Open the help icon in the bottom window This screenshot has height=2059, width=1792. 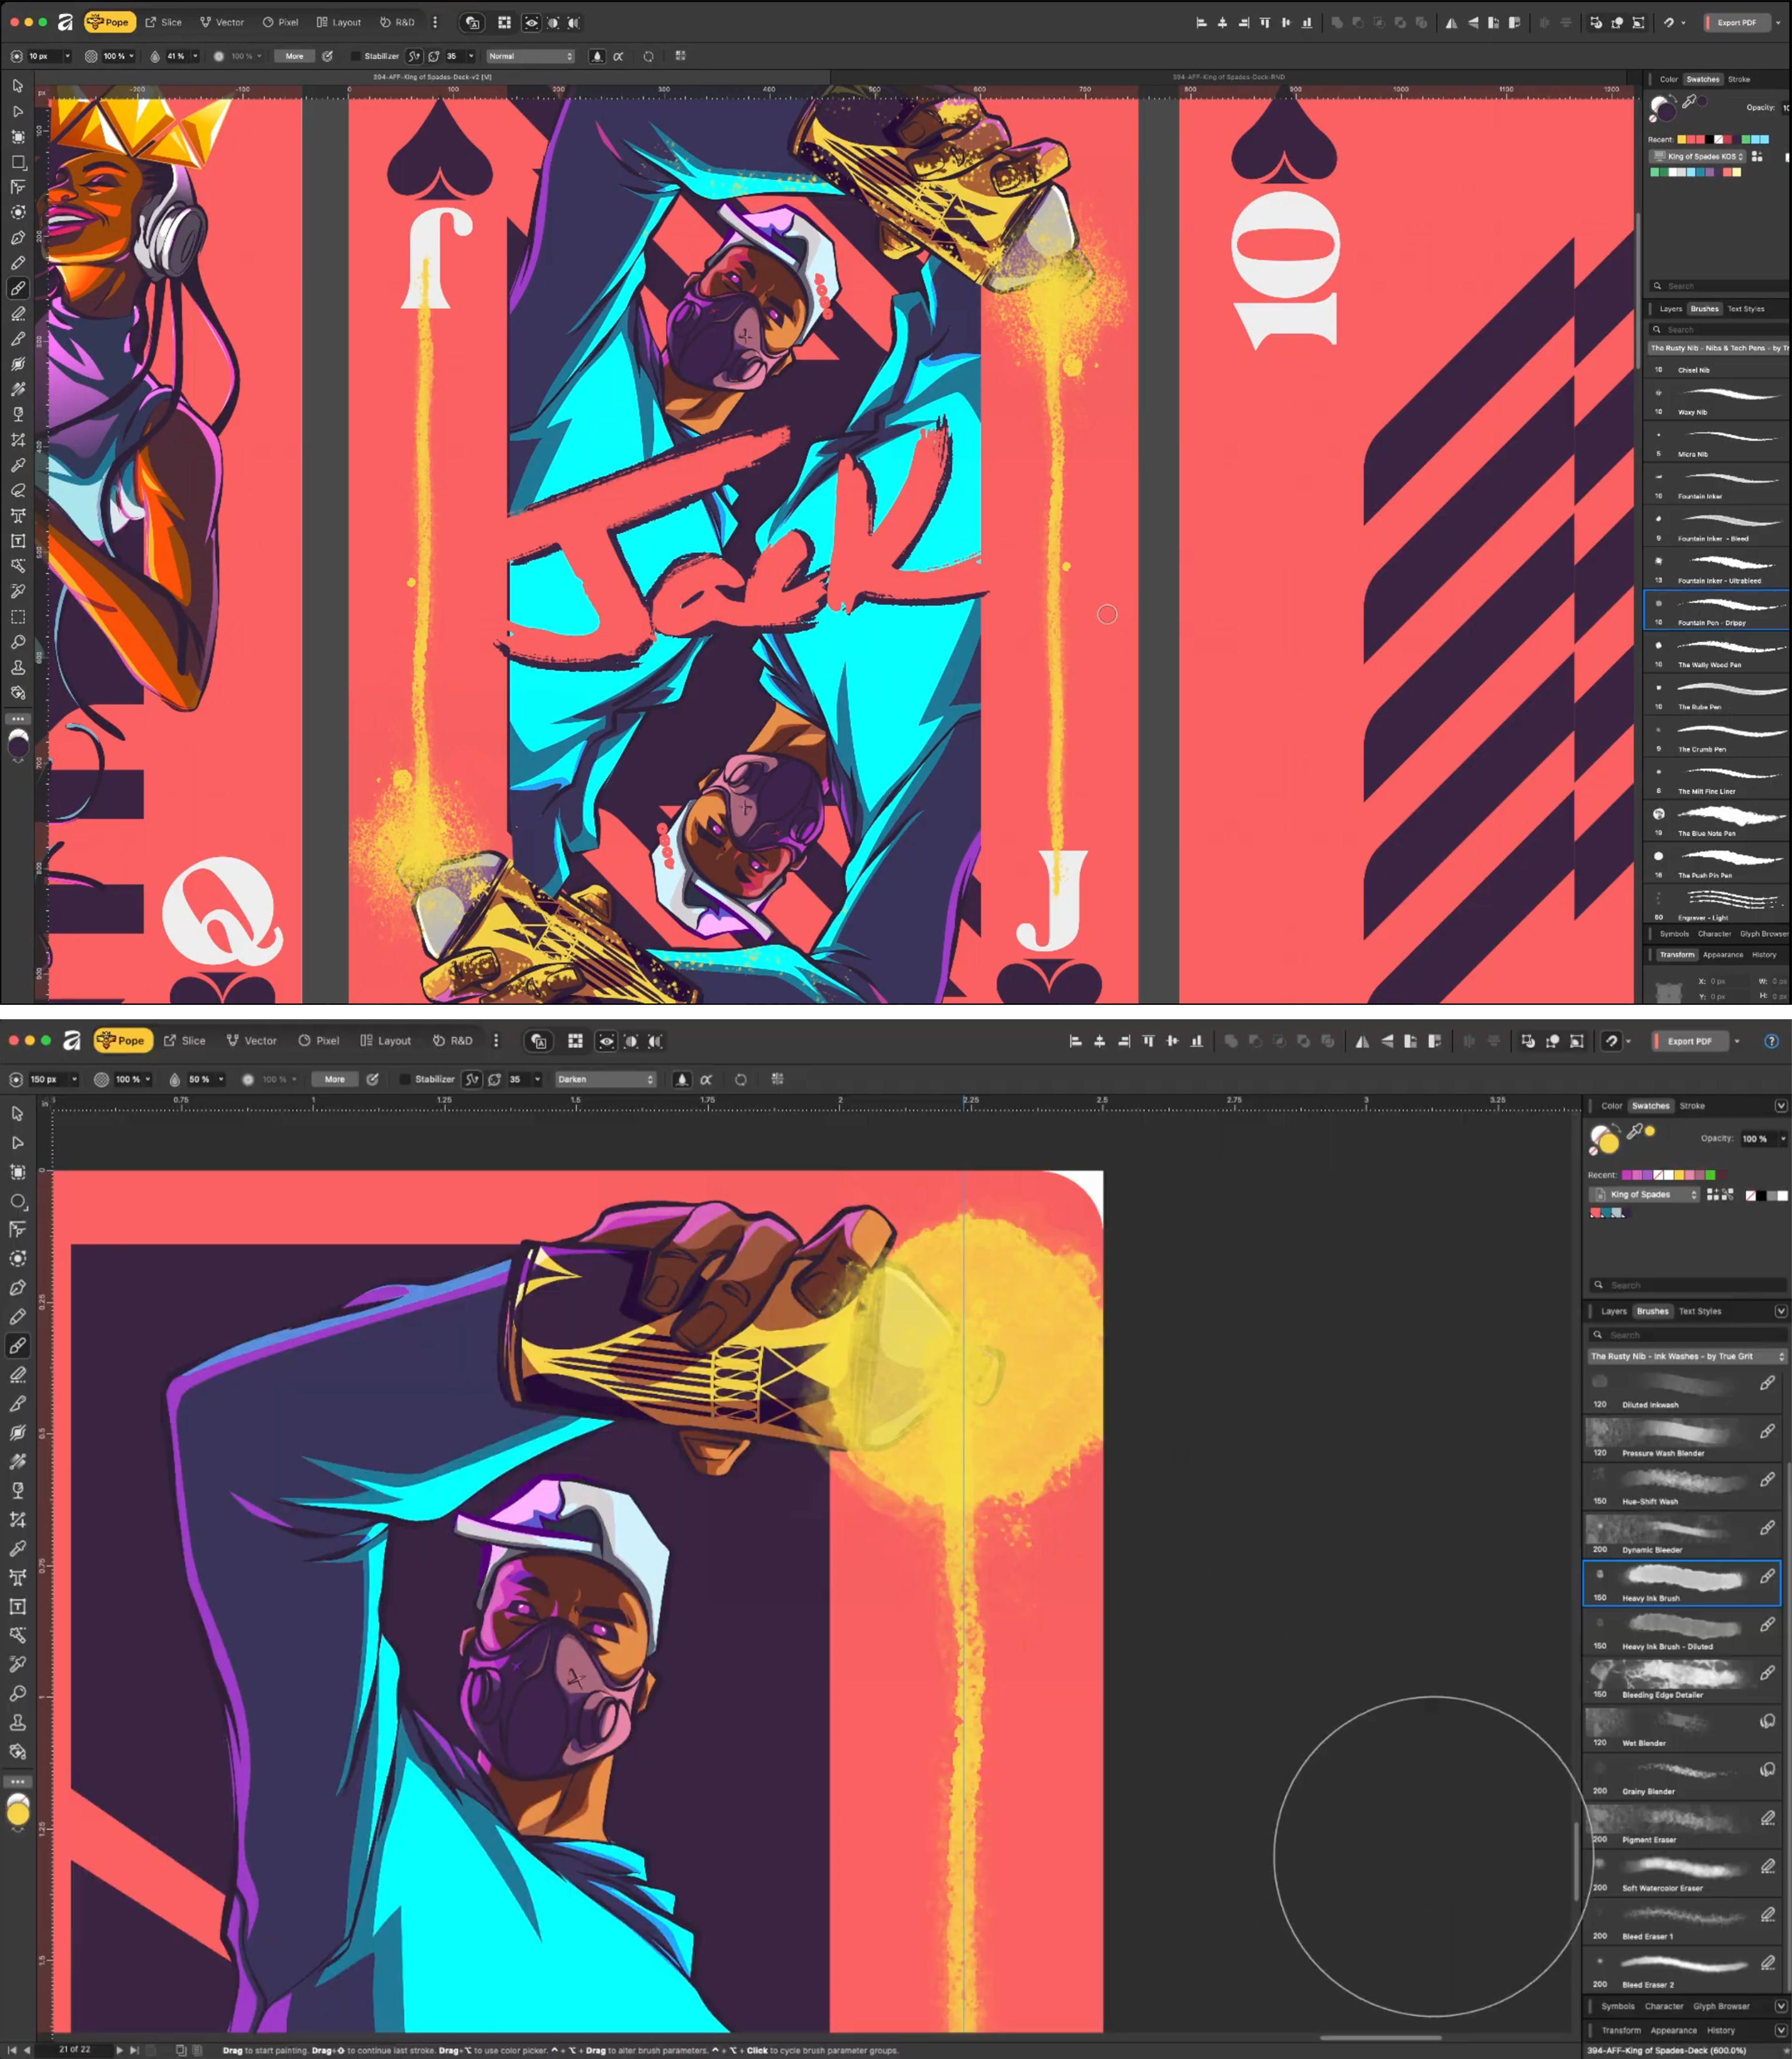tap(1771, 1041)
